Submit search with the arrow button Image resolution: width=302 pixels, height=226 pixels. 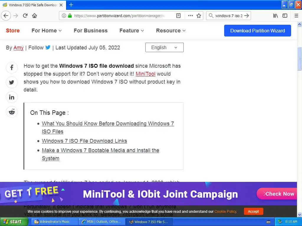coord(247,16)
